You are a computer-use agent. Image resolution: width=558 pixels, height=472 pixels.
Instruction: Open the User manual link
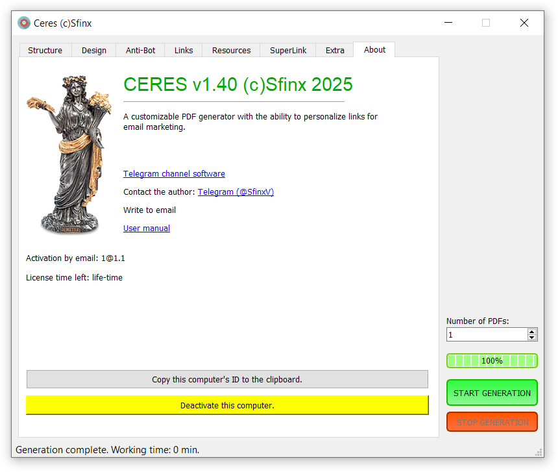pyautogui.click(x=147, y=229)
